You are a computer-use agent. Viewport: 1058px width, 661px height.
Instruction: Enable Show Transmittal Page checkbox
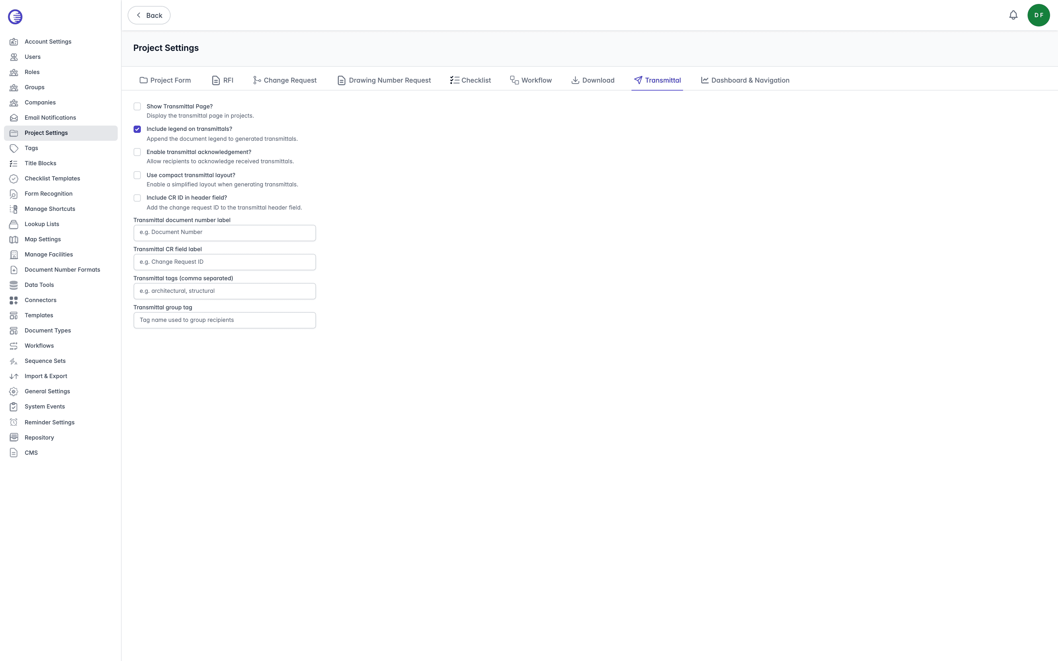pos(137,106)
